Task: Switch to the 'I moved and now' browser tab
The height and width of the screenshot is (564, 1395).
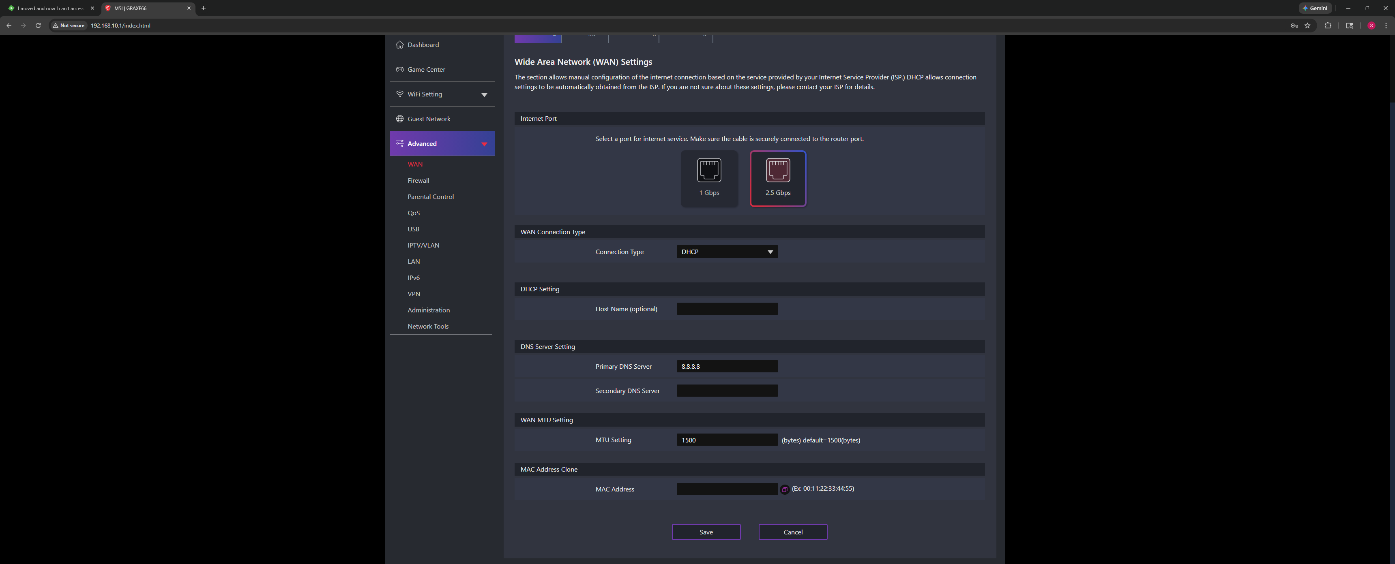Action: pos(50,8)
